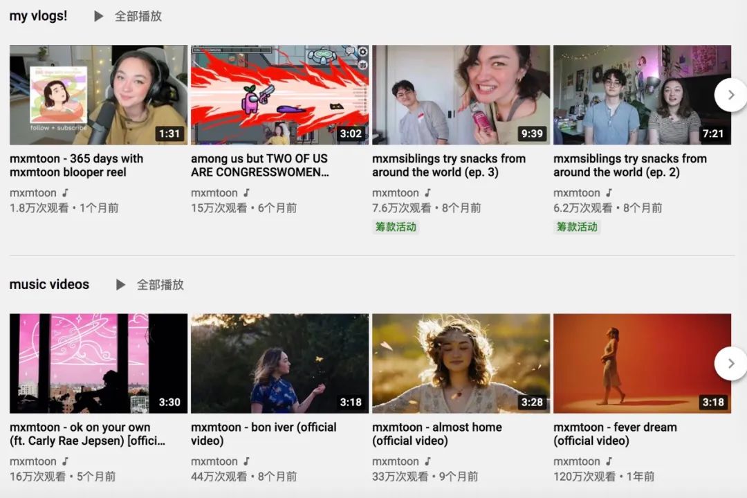Open the my vlogs! playlist heading

click(38, 16)
